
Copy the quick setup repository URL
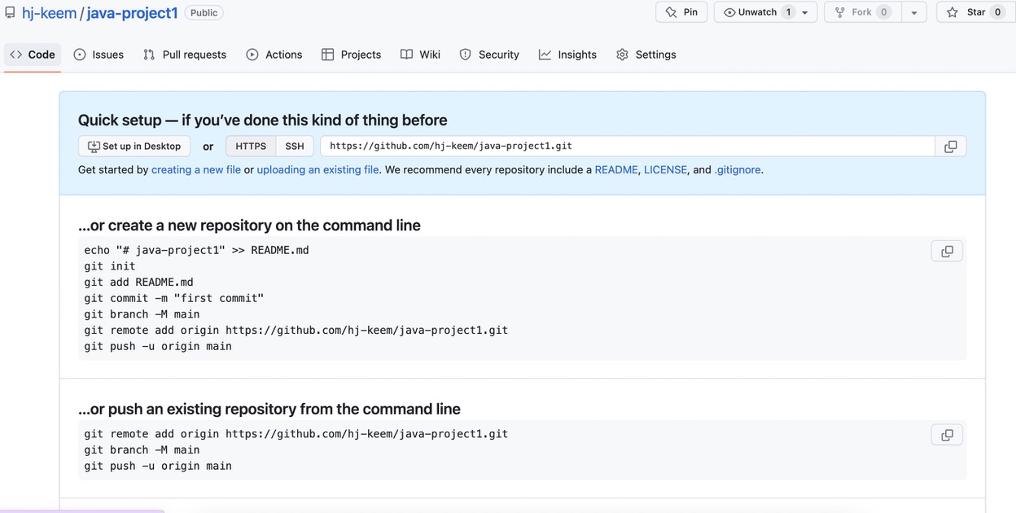(x=950, y=147)
